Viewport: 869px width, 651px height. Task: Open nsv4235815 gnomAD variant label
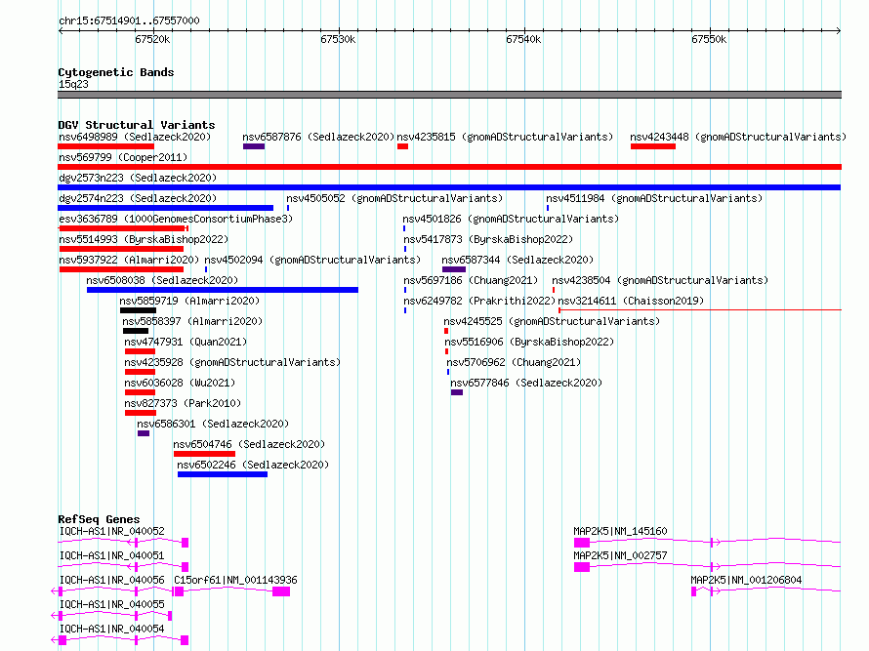pyautogui.click(x=505, y=137)
